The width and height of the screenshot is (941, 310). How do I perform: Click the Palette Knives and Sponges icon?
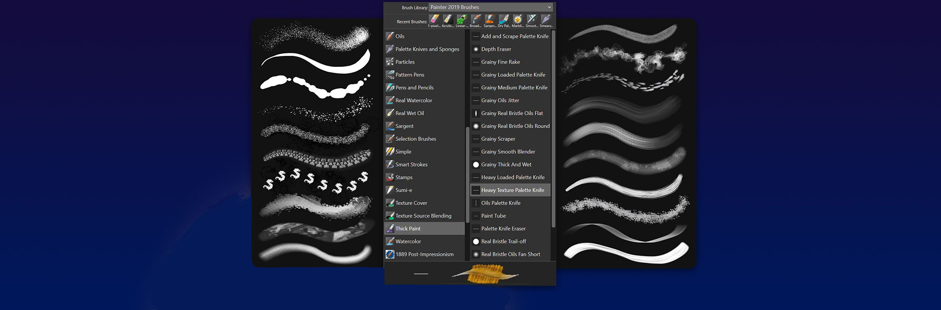[390, 49]
